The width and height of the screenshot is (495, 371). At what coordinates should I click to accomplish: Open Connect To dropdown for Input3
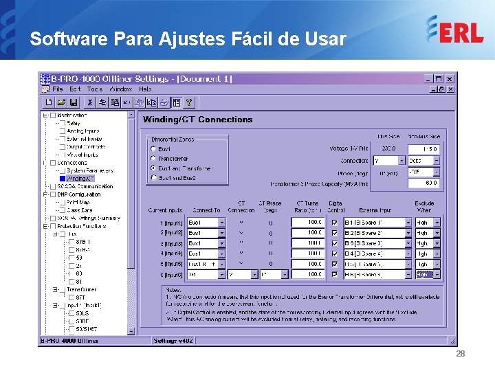pyautogui.click(x=221, y=243)
